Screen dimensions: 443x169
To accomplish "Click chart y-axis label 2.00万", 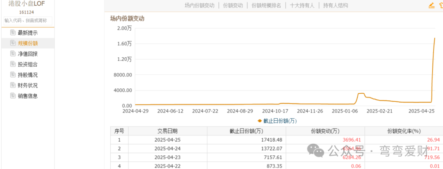I will click(125, 28).
